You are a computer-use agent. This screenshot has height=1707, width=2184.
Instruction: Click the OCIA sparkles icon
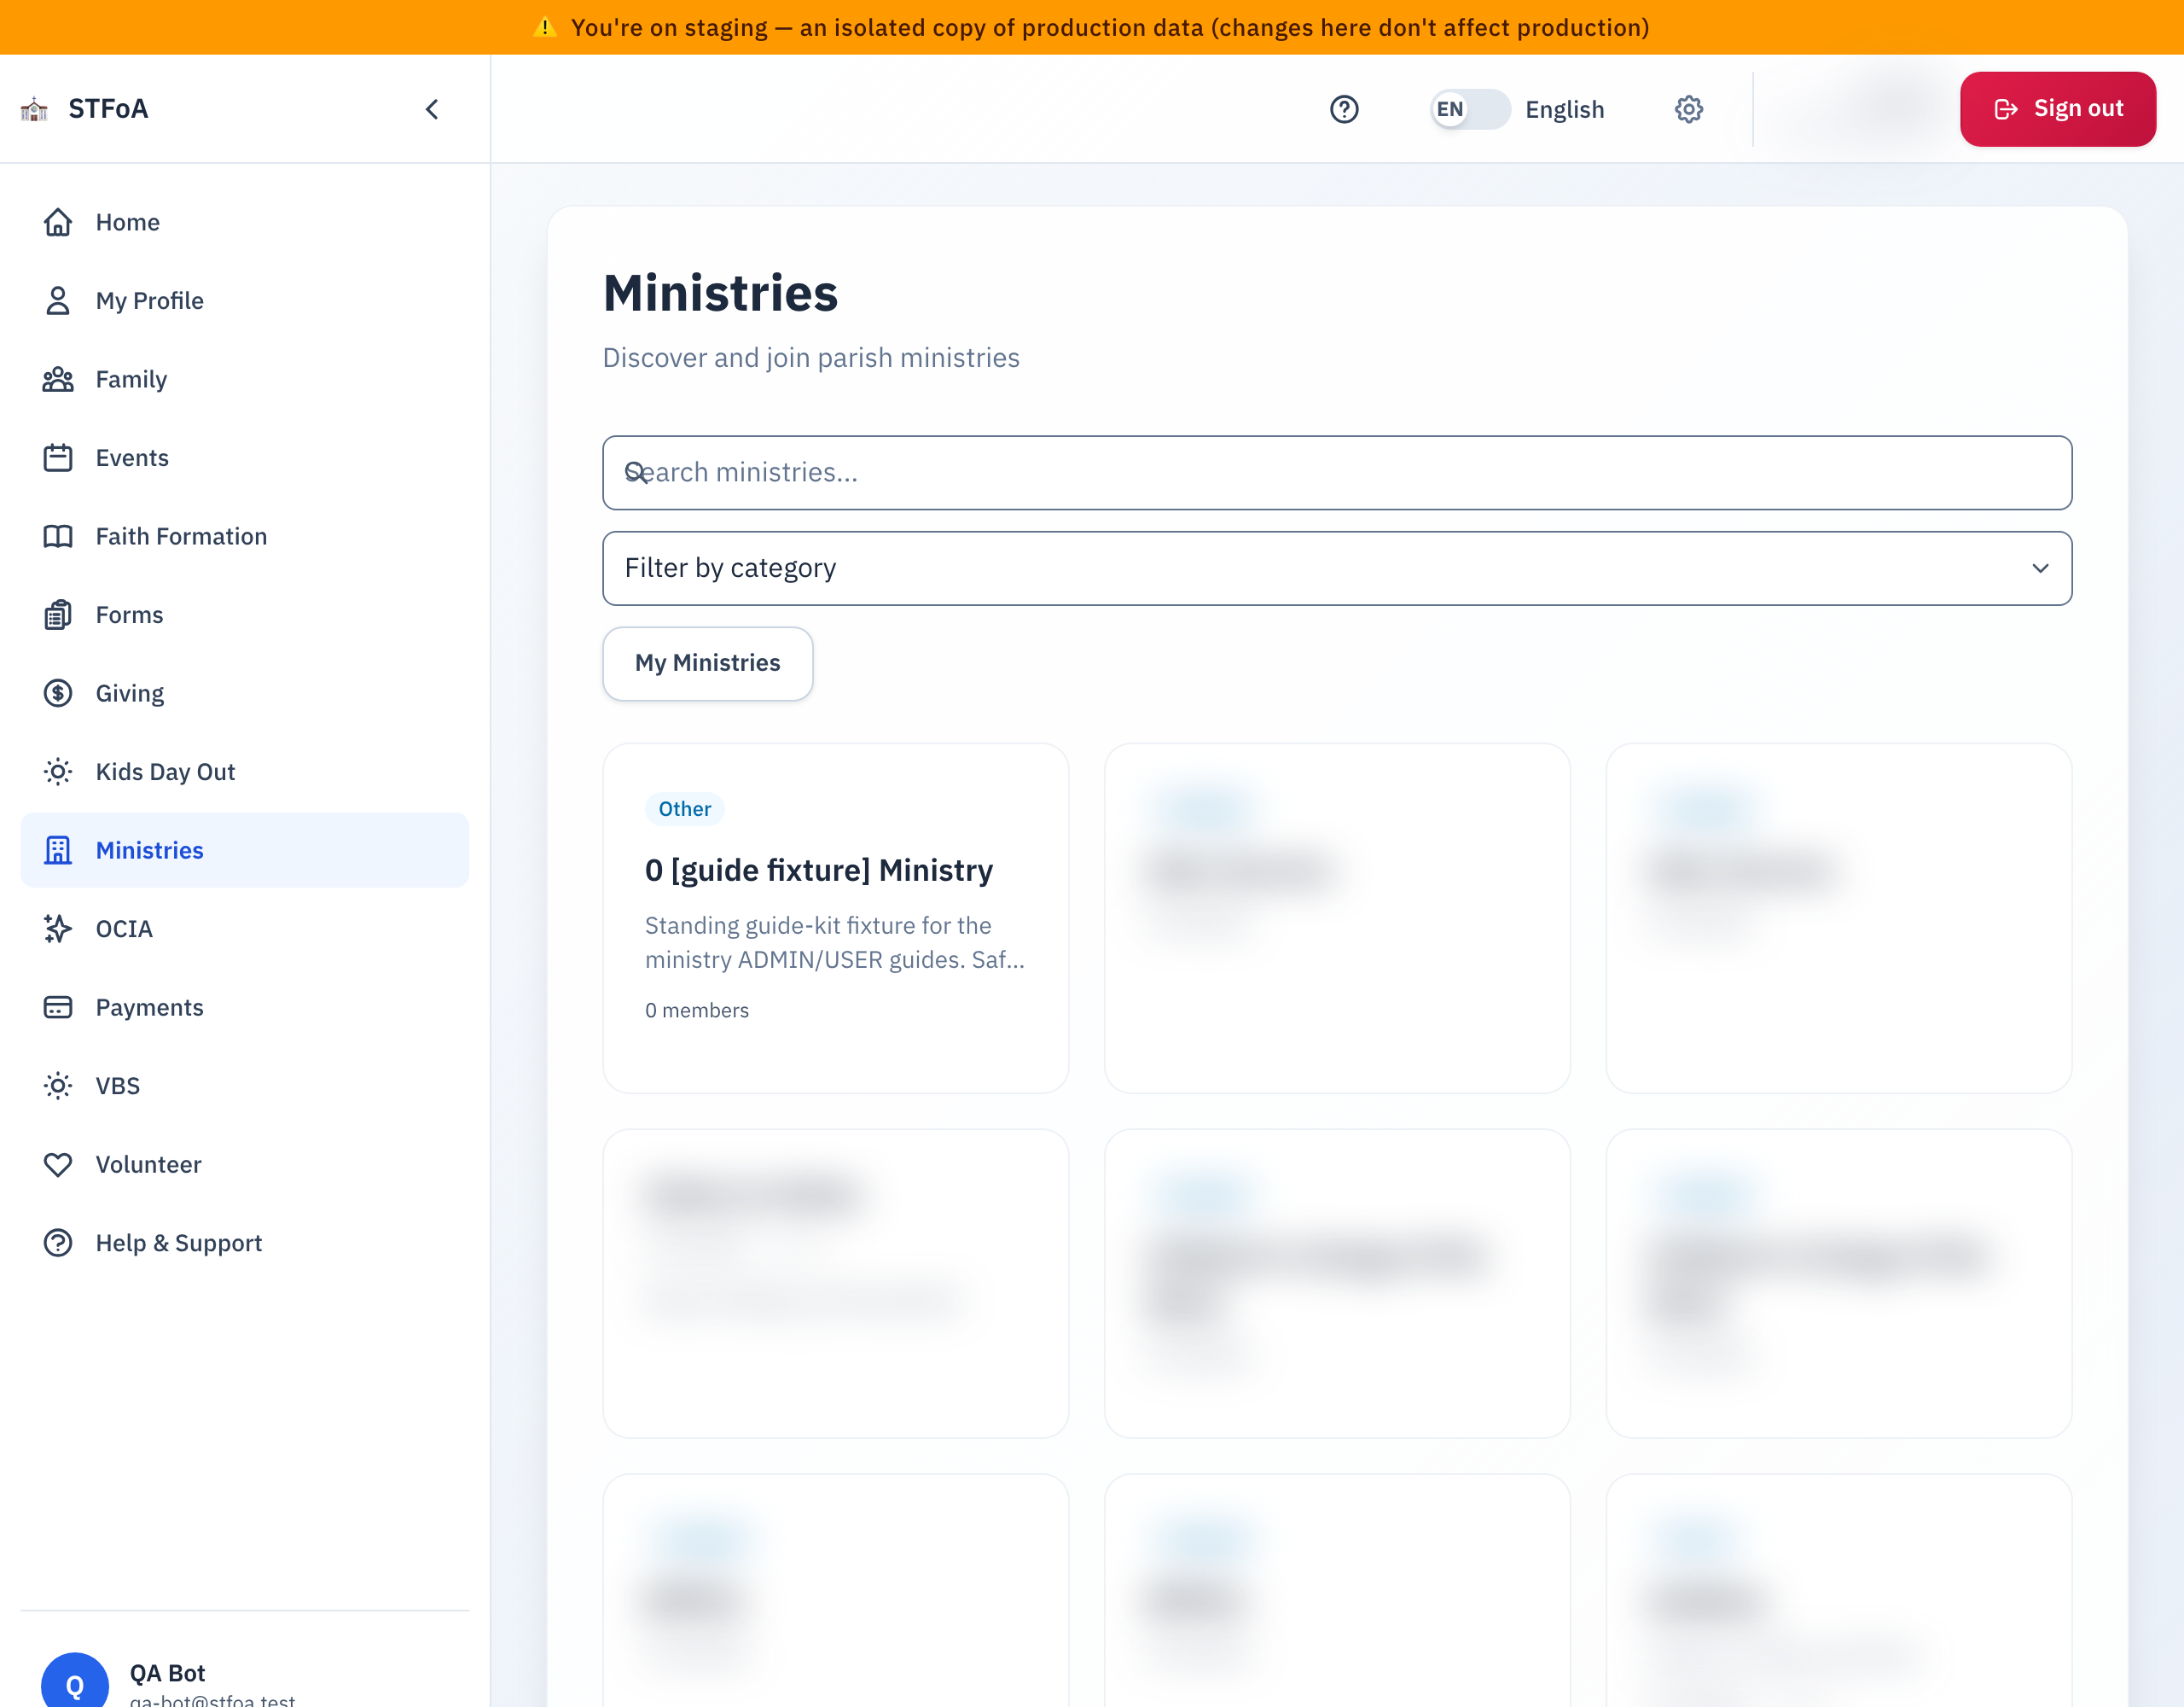pyautogui.click(x=58, y=929)
